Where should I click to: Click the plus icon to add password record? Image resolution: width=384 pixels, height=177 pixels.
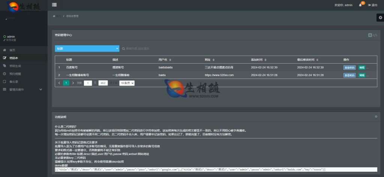point(370,35)
